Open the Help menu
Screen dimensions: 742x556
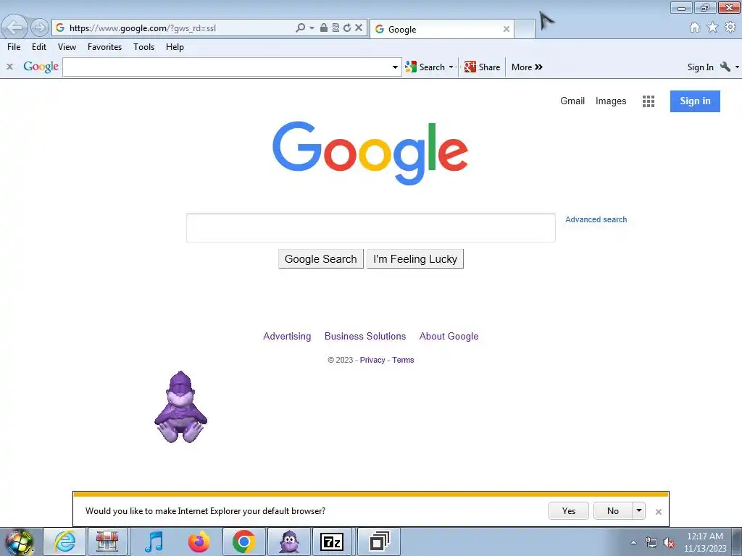point(175,47)
